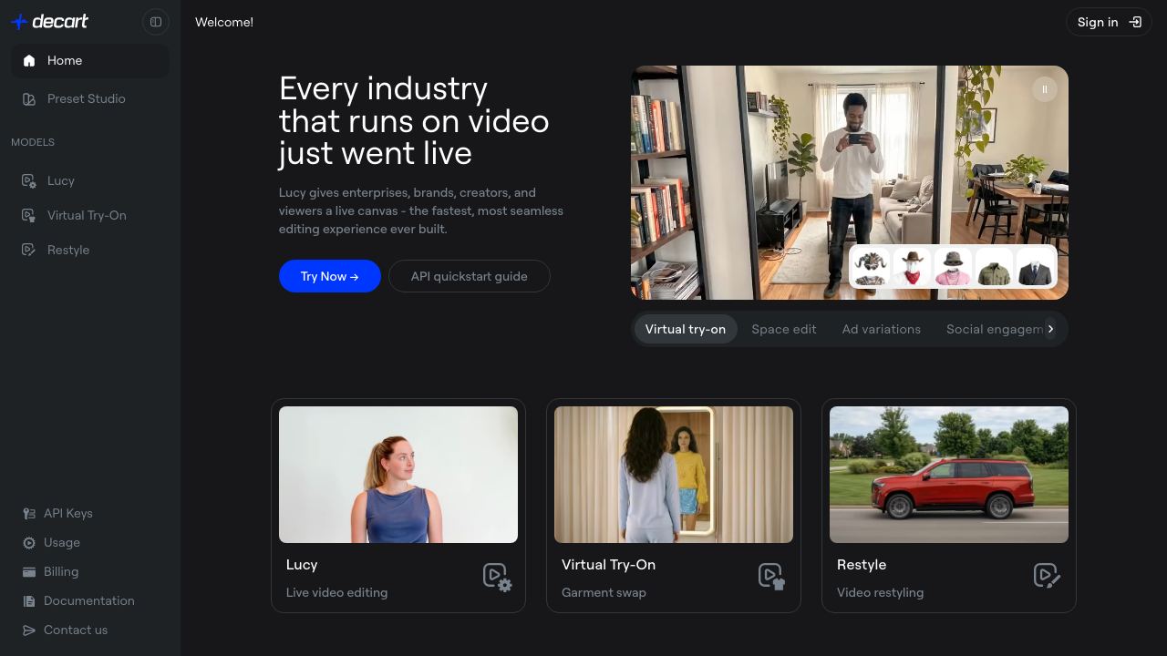Open API Keys page

point(89,513)
